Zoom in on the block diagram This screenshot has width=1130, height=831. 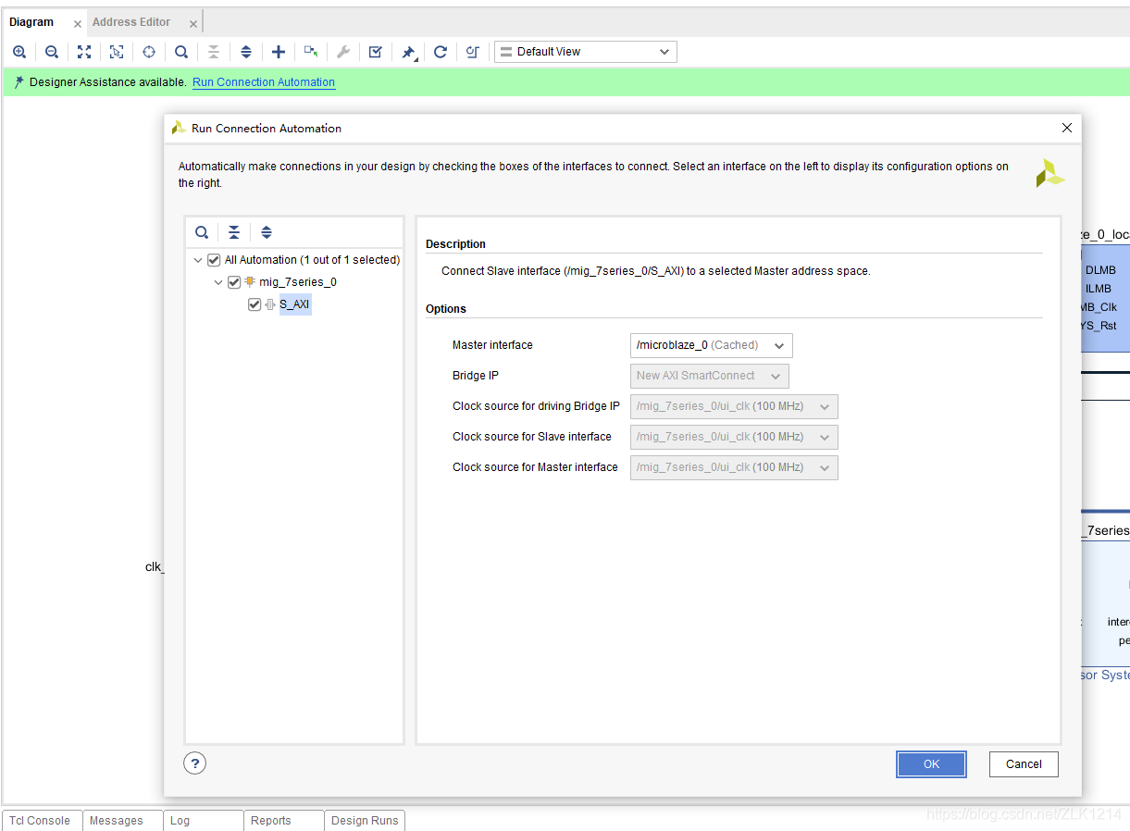coord(19,52)
